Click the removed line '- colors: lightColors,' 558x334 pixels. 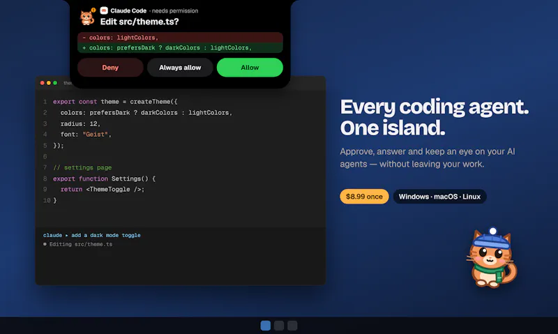click(x=180, y=38)
